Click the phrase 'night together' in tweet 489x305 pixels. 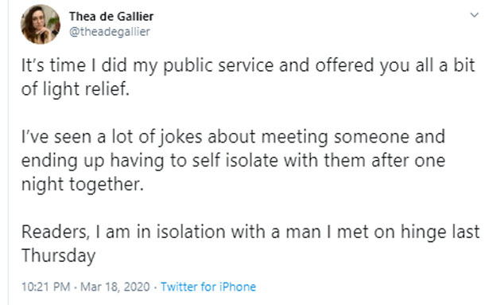(x=83, y=185)
